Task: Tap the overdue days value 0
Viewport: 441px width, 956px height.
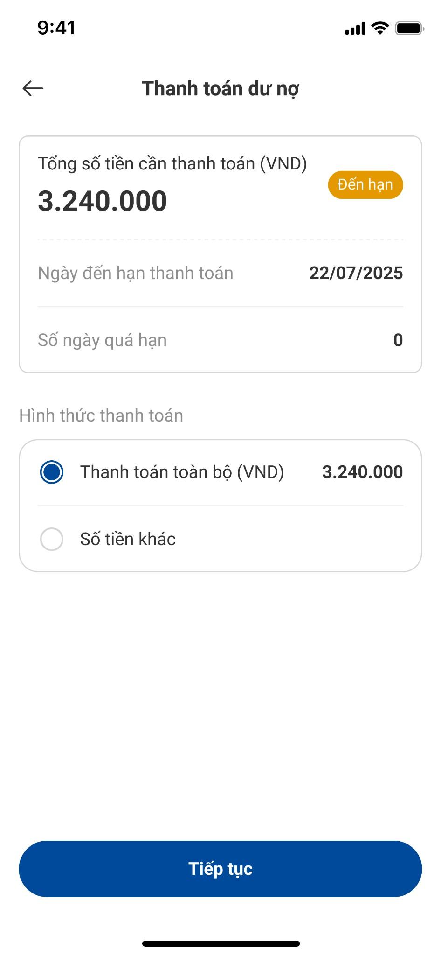Action: (x=398, y=340)
